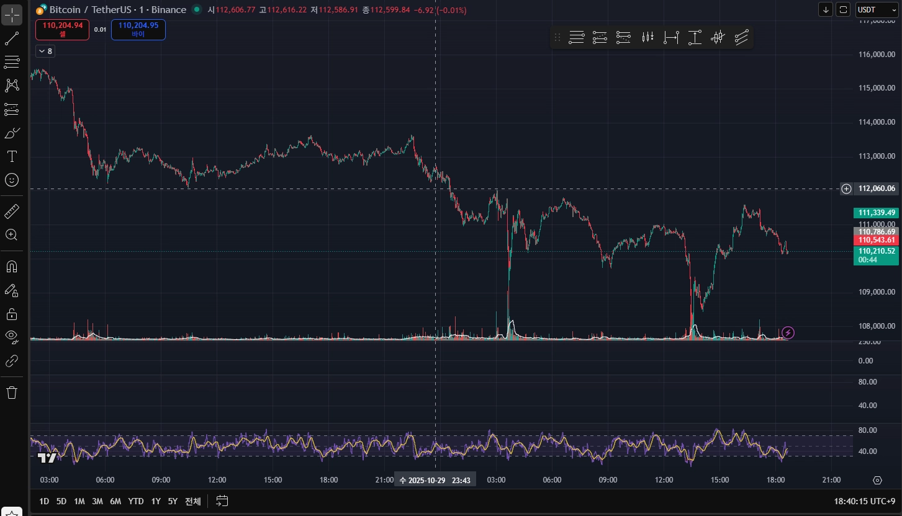Select the parallel channel tool
902x516 pixels.
coord(741,38)
